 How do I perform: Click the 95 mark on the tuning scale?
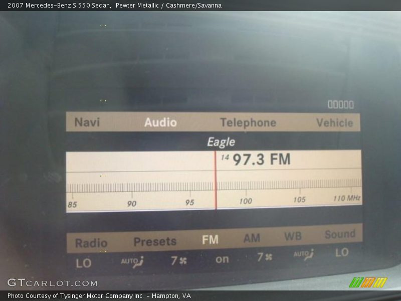click(x=189, y=203)
